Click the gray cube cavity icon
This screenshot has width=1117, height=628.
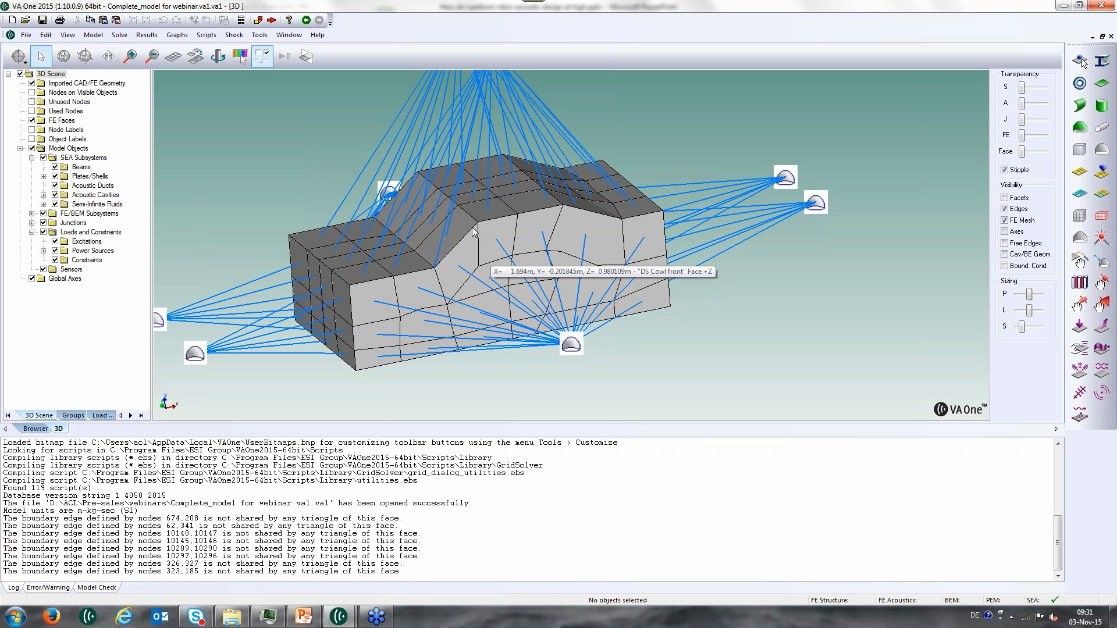click(x=1079, y=149)
